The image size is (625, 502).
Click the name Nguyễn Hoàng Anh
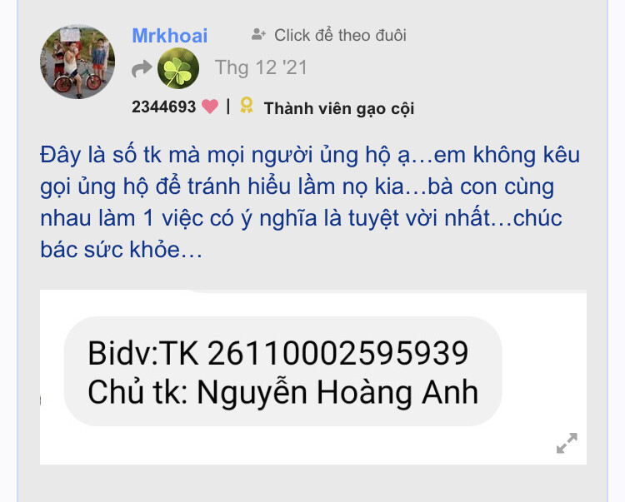337,393
